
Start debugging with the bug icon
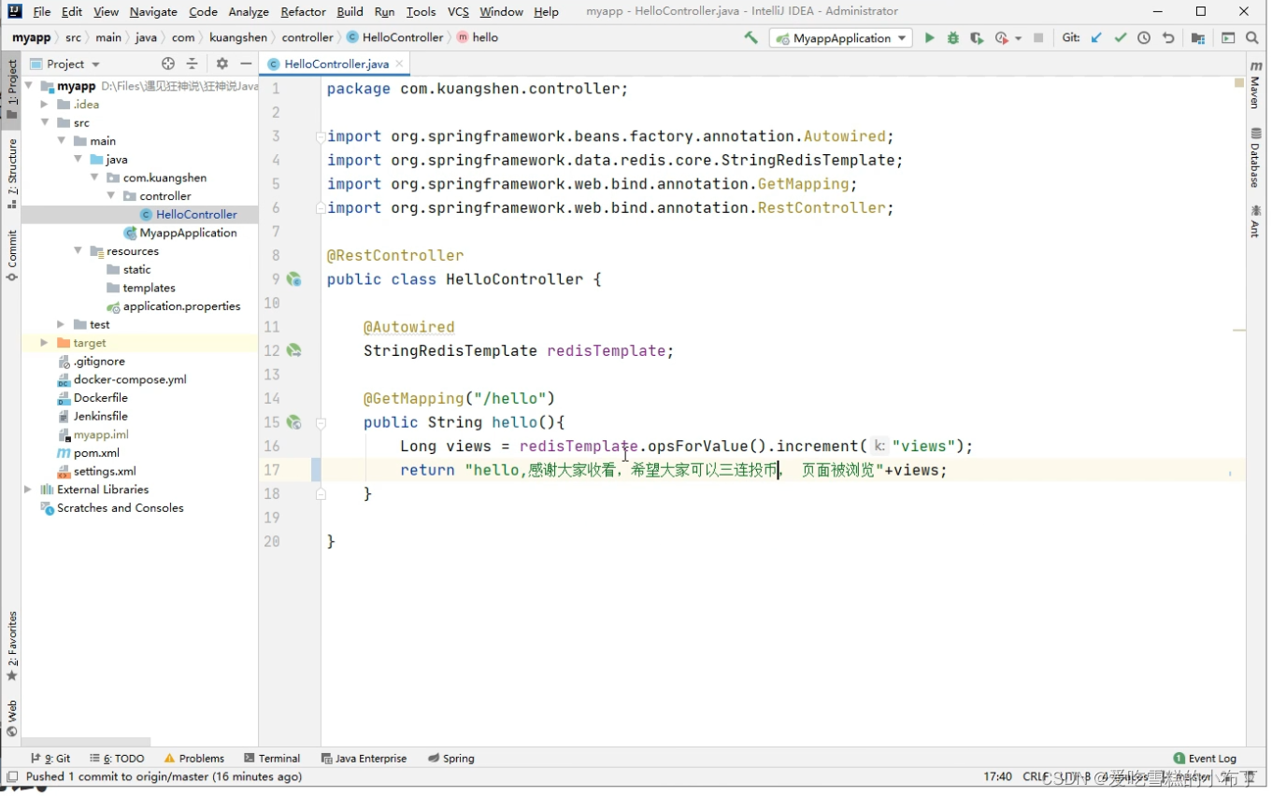(x=953, y=38)
